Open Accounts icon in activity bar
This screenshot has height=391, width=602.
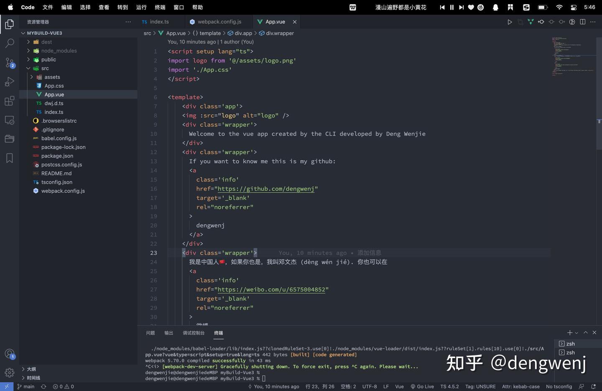[x=9, y=353]
